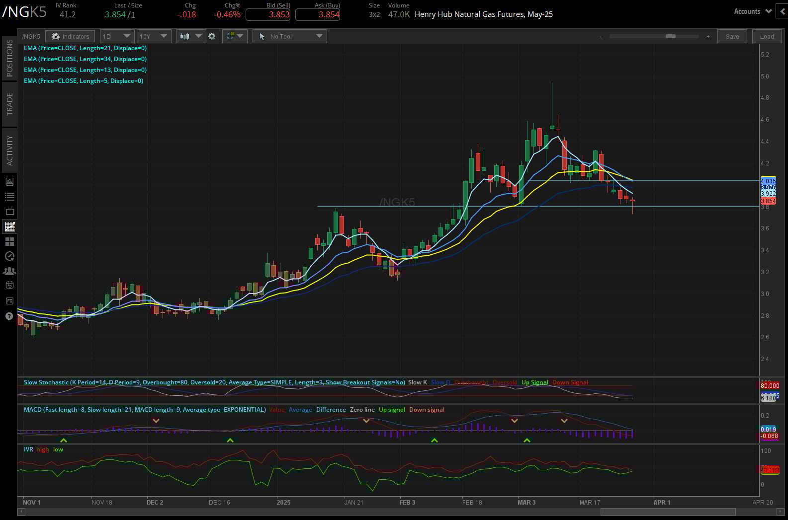Click the FEB 3 date axis label
The image size is (788, 520).
click(x=407, y=502)
